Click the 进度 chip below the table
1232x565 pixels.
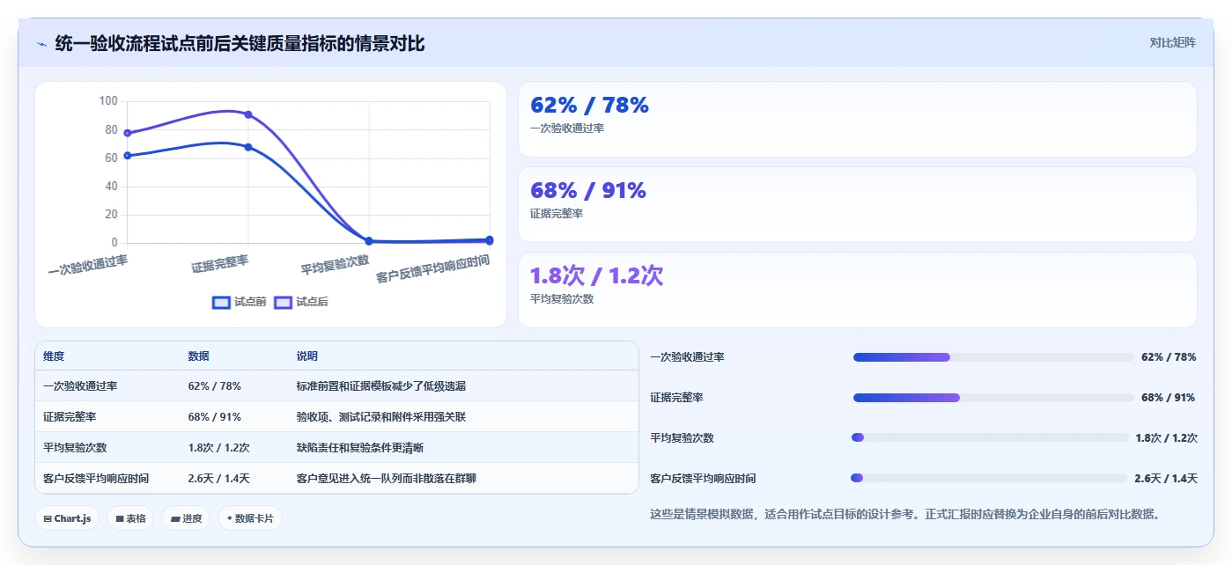click(x=186, y=518)
